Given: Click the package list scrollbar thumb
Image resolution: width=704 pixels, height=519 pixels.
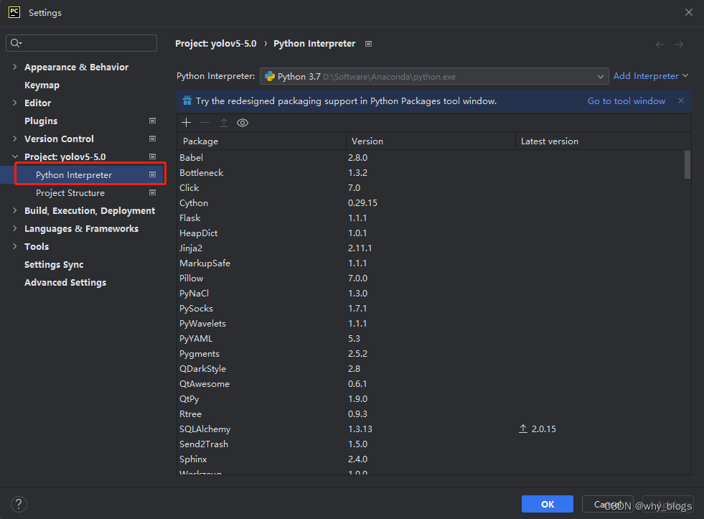Looking at the screenshot, I should tap(687, 165).
